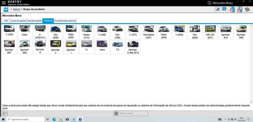Click the PDF document export icon
The height and width of the screenshot is (122, 253).
coord(232,9)
